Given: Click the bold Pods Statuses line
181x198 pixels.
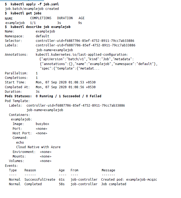Looking at the screenshot, I should [x=53, y=96].
